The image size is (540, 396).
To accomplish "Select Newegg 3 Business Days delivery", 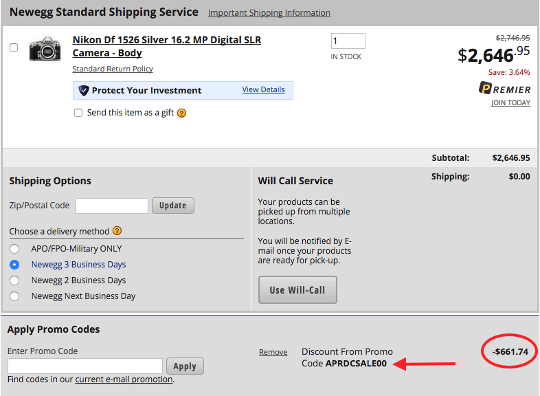I will tap(14, 265).
